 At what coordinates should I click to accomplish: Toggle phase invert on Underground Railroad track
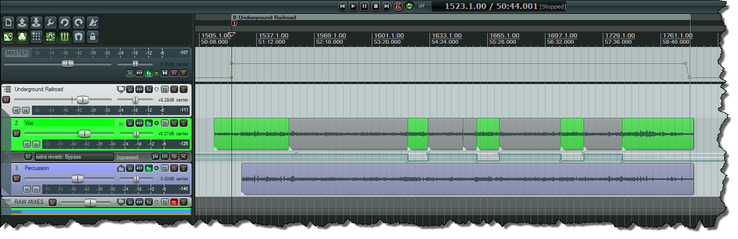pyautogui.click(x=165, y=89)
